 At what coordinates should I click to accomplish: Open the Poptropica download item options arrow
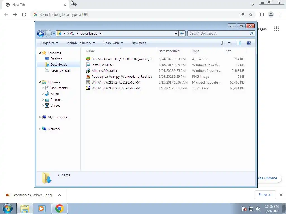pos(59,195)
